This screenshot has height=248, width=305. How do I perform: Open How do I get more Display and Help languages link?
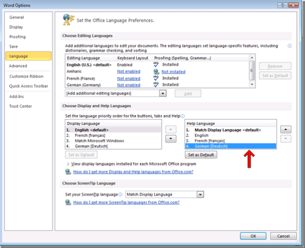[x=133, y=172]
